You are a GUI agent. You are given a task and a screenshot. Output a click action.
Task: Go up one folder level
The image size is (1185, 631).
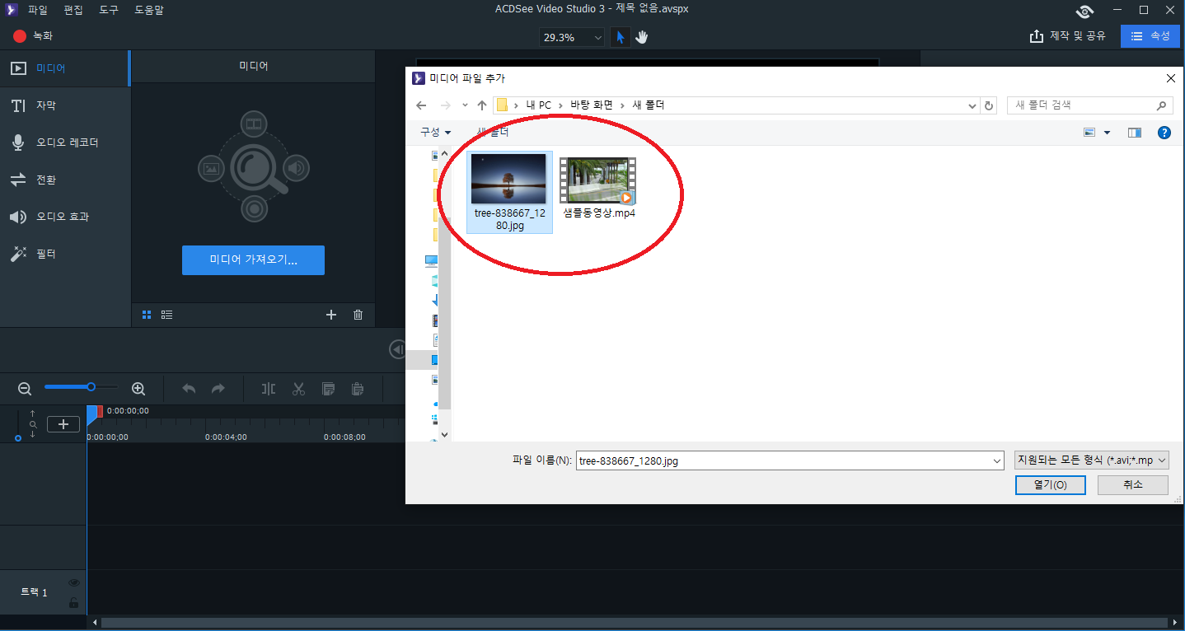482,105
